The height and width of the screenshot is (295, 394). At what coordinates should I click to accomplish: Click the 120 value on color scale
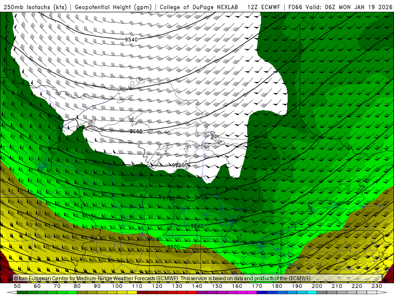tap(157, 286)
